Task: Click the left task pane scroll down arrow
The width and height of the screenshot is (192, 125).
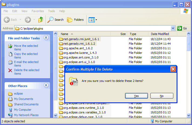Action: [x=55, y=115]
